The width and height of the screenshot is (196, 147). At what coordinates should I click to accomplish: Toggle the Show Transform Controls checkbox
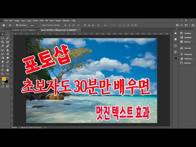(x=41, y=25)
